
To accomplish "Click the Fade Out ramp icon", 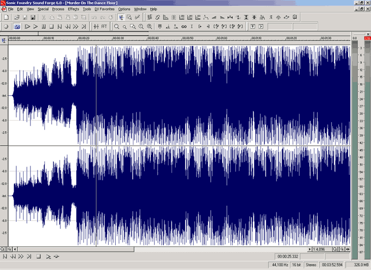I will tap(222, 17).
